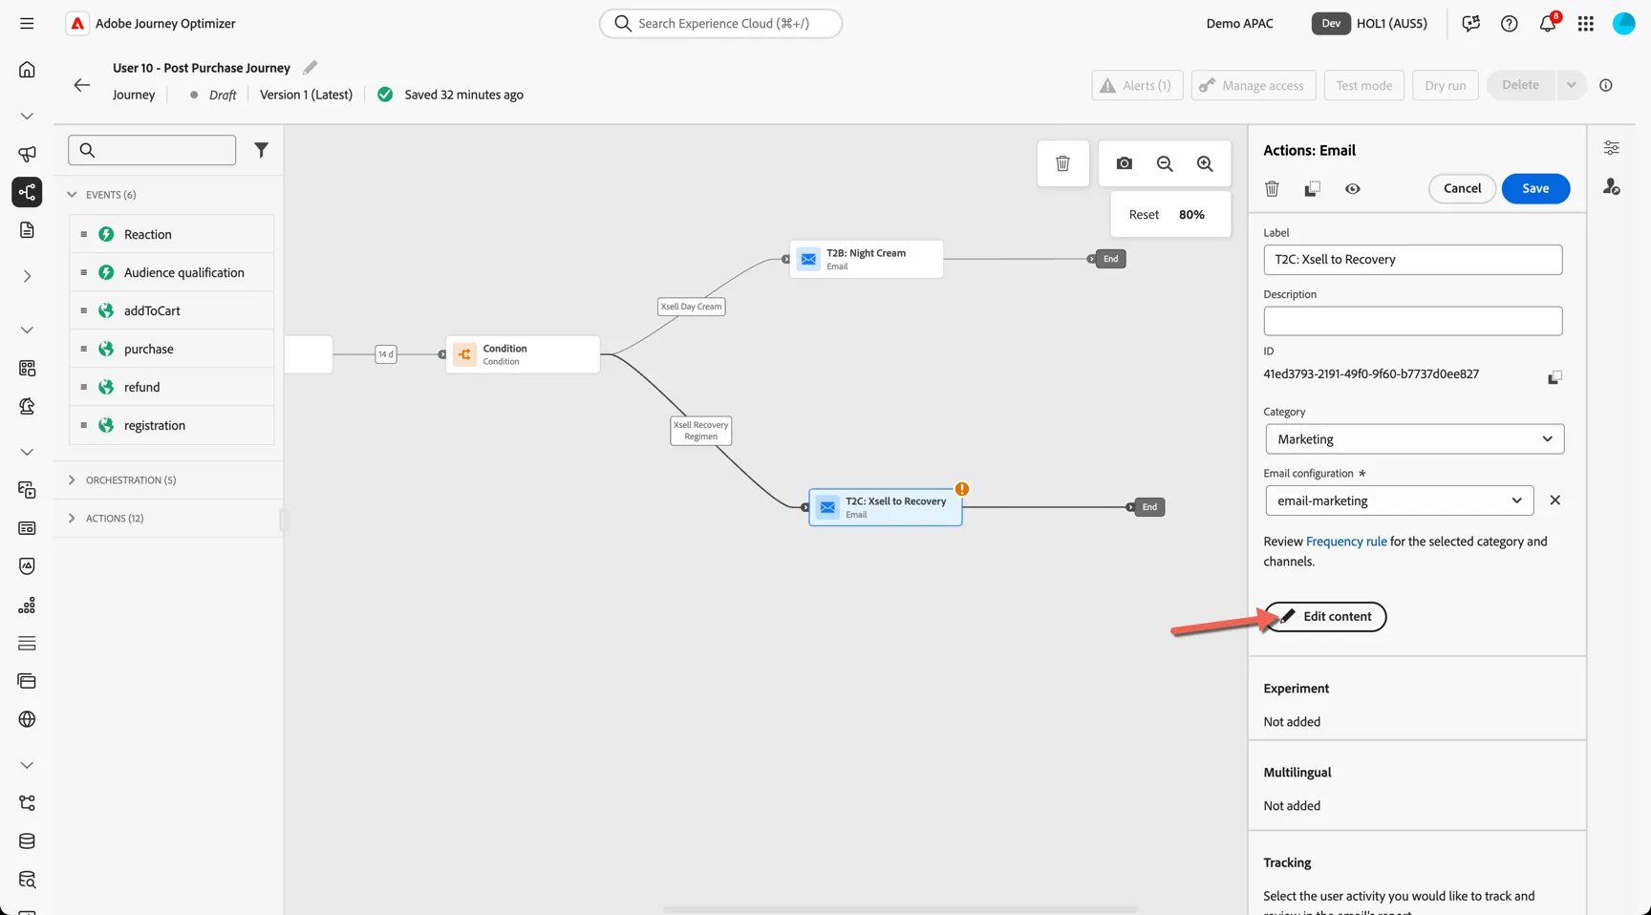Click in the Label input field

(1413, 260)
